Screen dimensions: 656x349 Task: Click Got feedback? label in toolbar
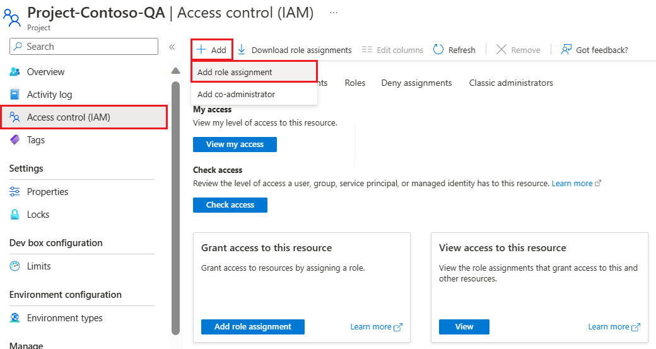pos(602,50)
